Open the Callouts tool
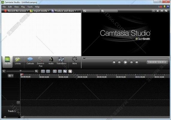The image size is (171, 120). [x=30, y=61]
